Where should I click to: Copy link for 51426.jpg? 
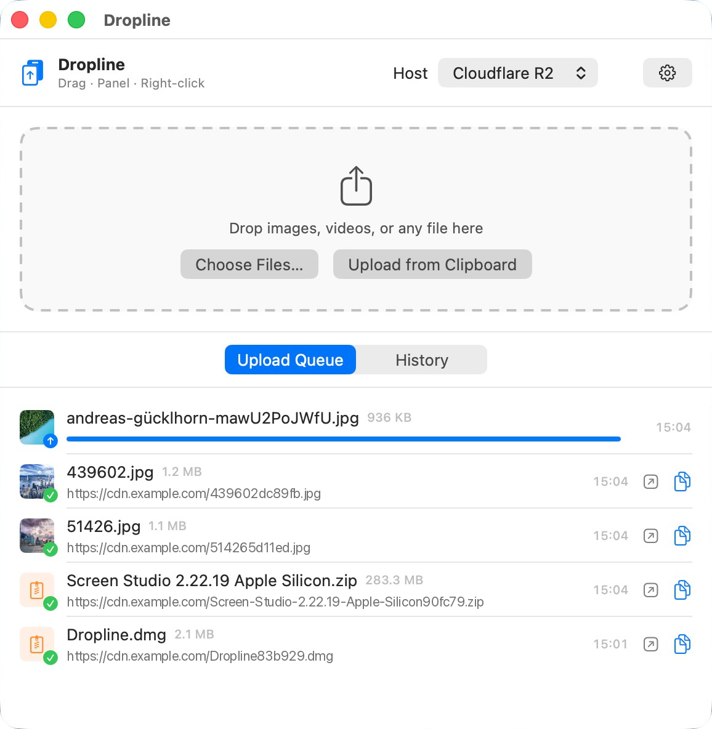(682, 536)
